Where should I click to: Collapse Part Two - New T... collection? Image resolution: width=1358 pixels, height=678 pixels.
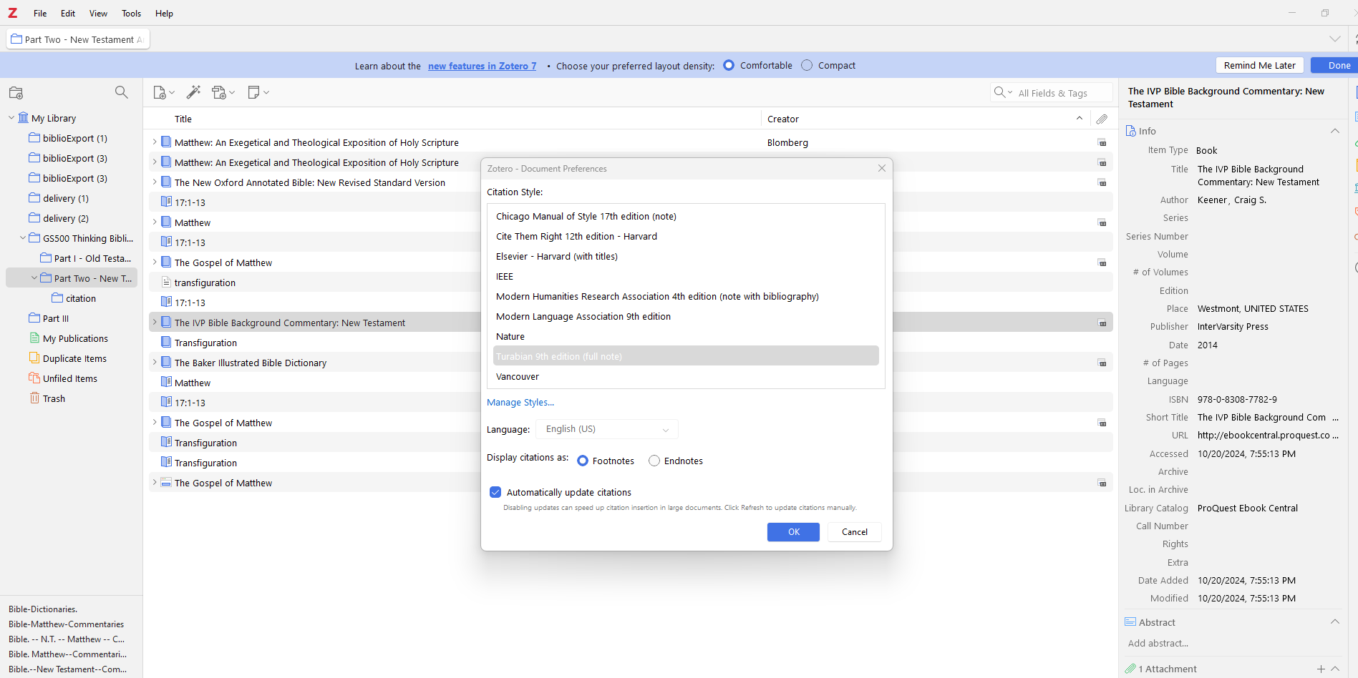tap(34, 278)
